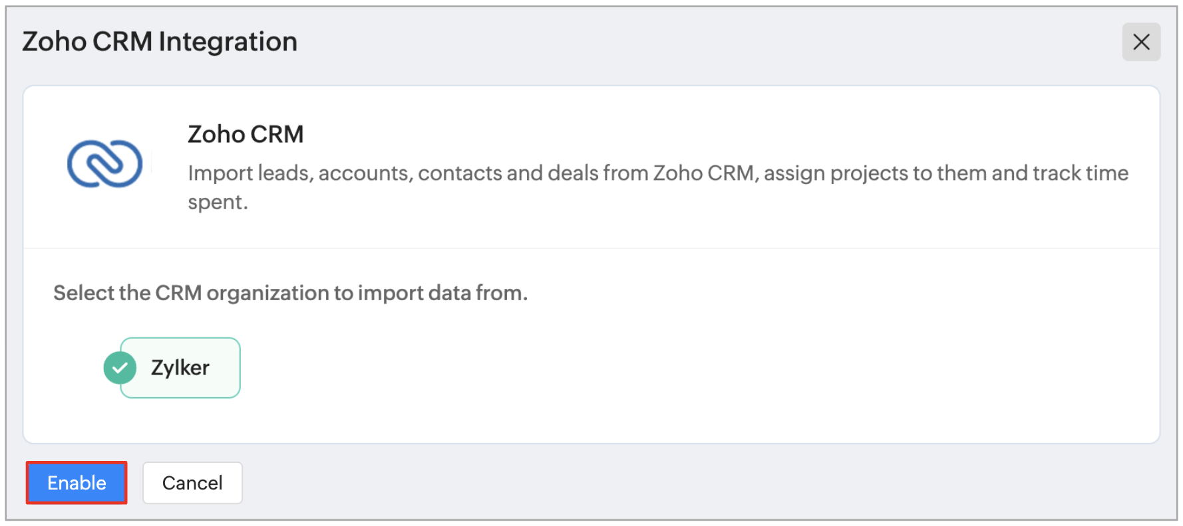This screenshot has height=526, width=1183.
Task: Click the word "Integration" in the title
Action: point(228,42)
